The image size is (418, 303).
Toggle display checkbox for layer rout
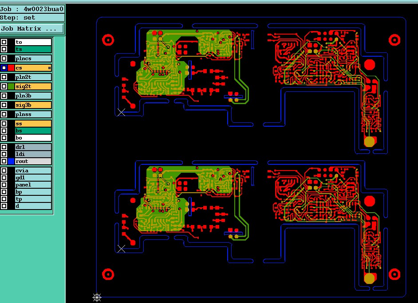pyautogui.click(x=4, y=161)
